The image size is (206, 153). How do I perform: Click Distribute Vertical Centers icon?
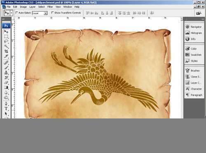[124, 13]
